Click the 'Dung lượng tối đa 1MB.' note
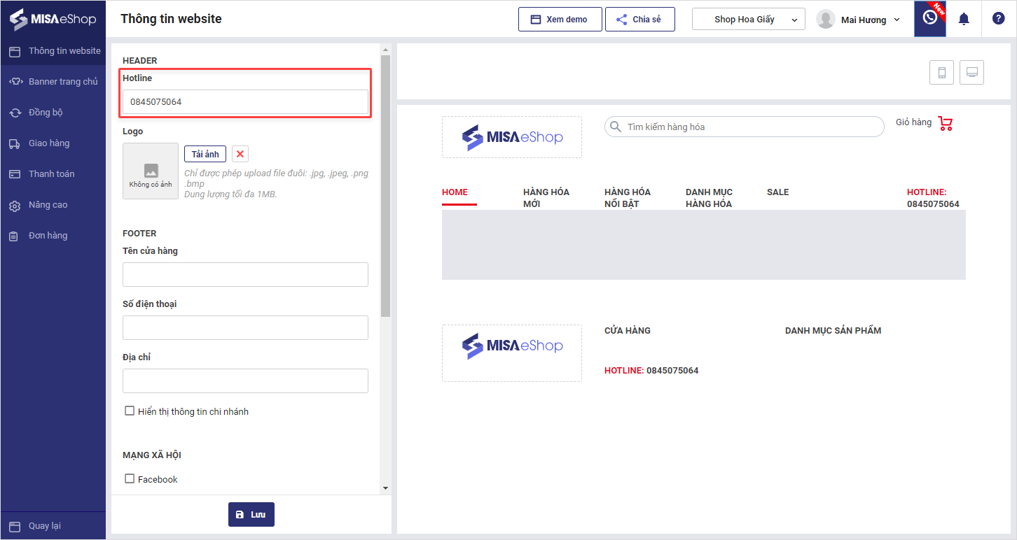The height and width of the screenshot is (540, 1017). [230, 194]
